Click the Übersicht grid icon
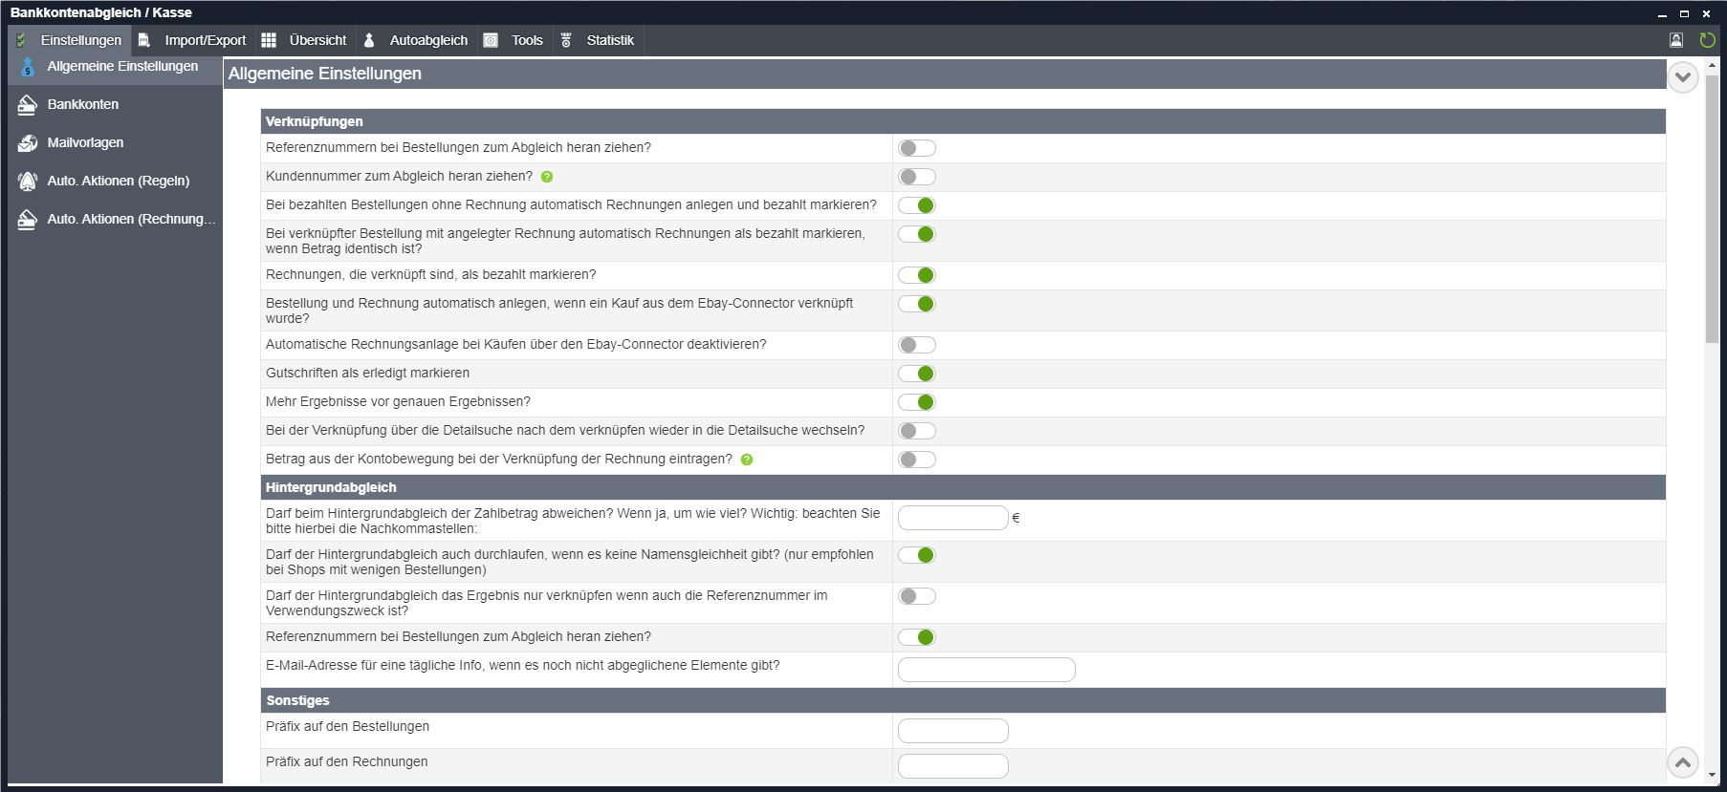Image resolution: width=1727 pixels, height=792 pixels. pyautogui.click(x=269, y=40)
